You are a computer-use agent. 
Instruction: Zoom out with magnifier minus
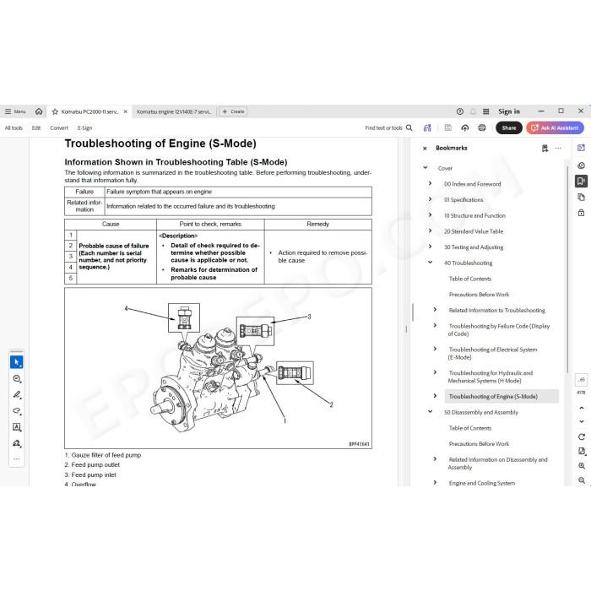[581, 480]
